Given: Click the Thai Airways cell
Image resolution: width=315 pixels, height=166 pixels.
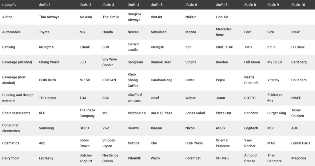Looking at the screenshot, I should 49,17.
